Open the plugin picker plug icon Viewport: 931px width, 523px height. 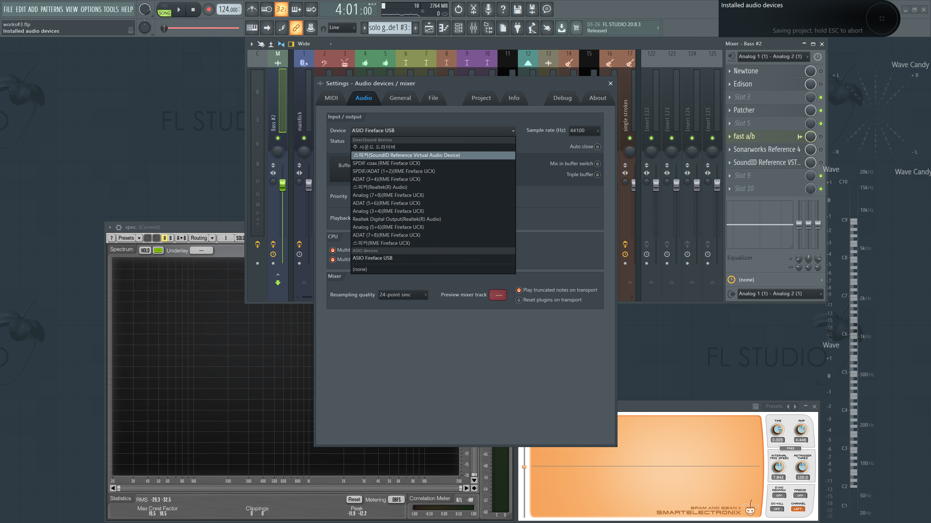coord(517,28)
